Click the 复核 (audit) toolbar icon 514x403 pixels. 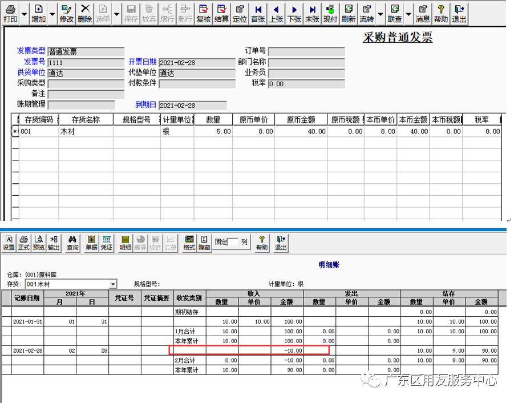204,14
